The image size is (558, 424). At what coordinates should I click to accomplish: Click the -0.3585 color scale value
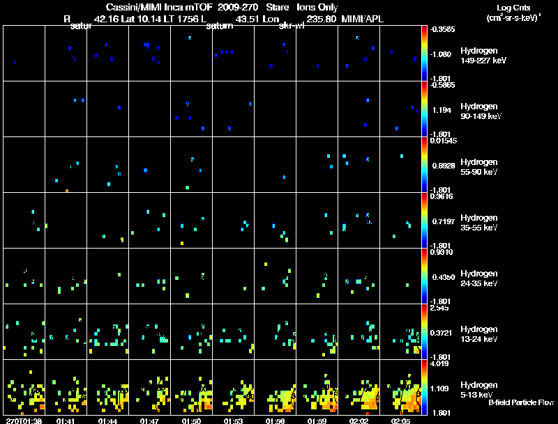(x=442, y=29)
